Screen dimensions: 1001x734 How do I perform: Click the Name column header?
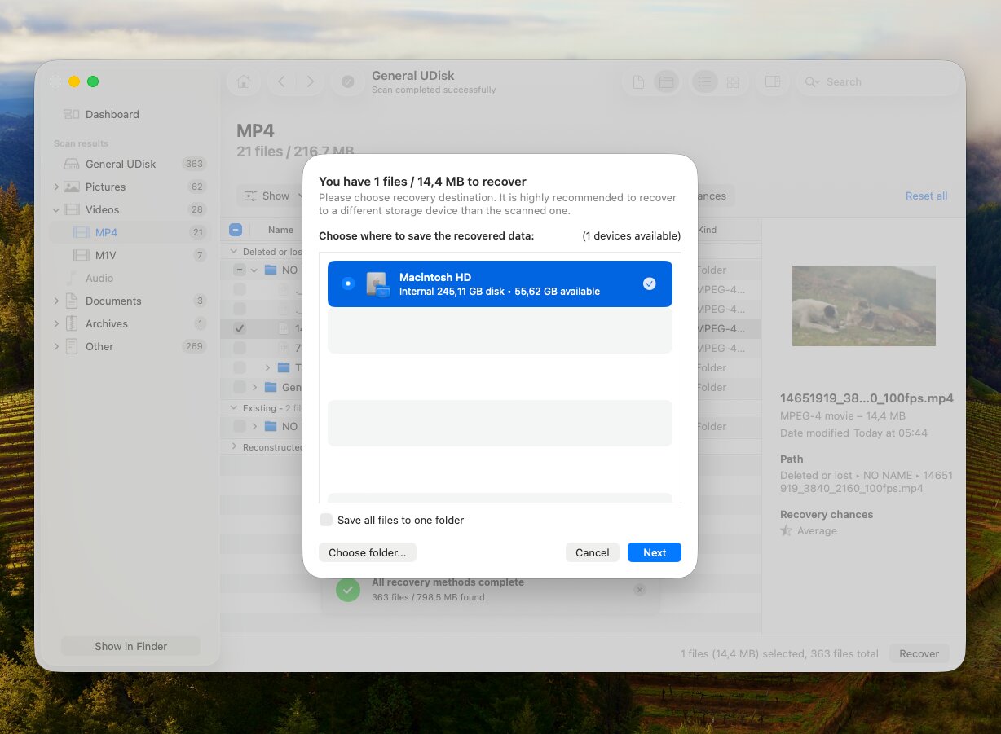click(280, 230)
